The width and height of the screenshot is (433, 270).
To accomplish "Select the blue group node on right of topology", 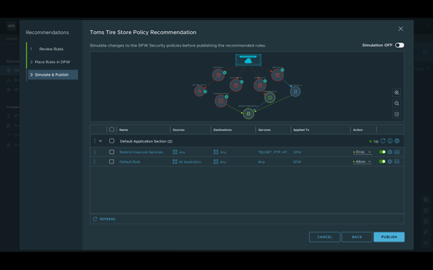I will [x=295, y=92].
